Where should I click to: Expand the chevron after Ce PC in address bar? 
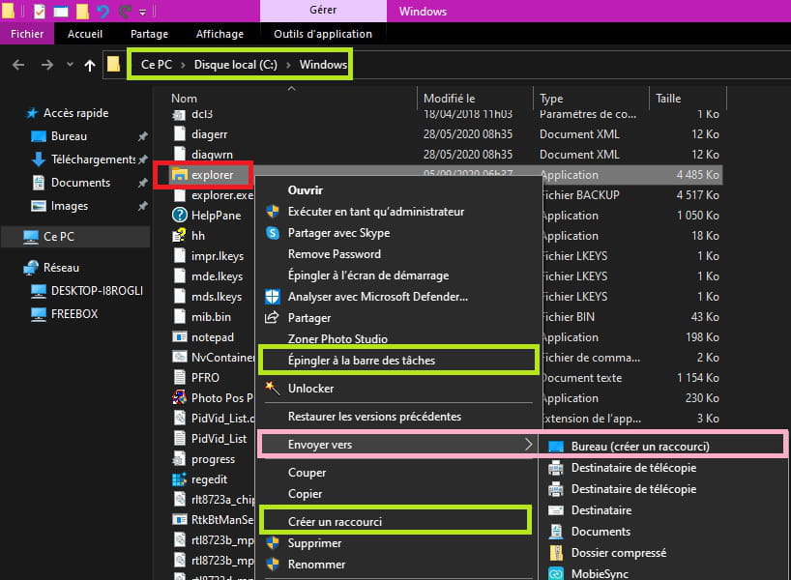coord(183,65)
